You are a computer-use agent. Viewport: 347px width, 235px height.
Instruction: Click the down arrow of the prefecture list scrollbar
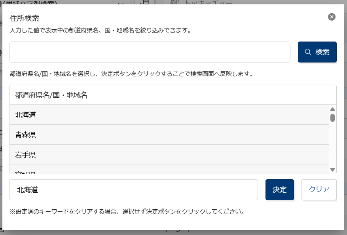point(332,169)
